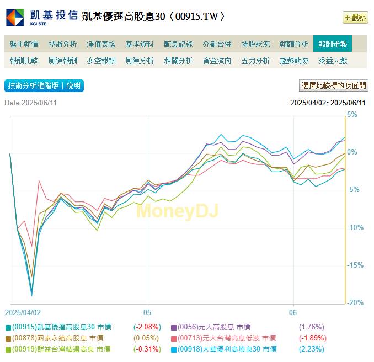Screen dimensions: 374x362
Task: Click legend label (00713)元大台灣高息低波 市價
Action: click(x=227, y=338)
